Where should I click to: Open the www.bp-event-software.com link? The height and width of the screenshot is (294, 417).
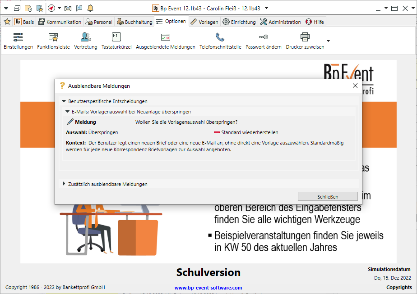208,288
